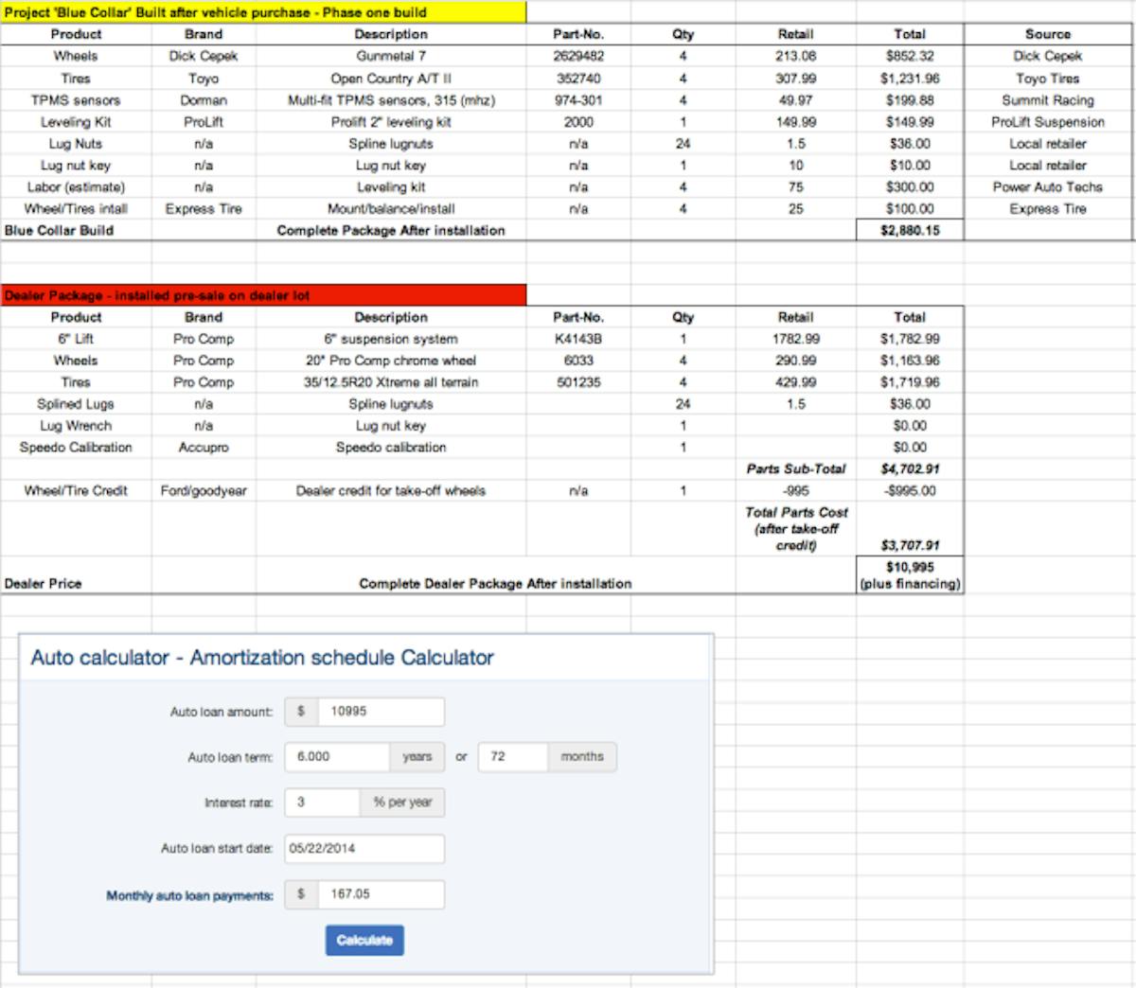Click the Auto loan start date field
This screenshot has width=1136, height=988.
pyautogui.click(x=363, y=849)
